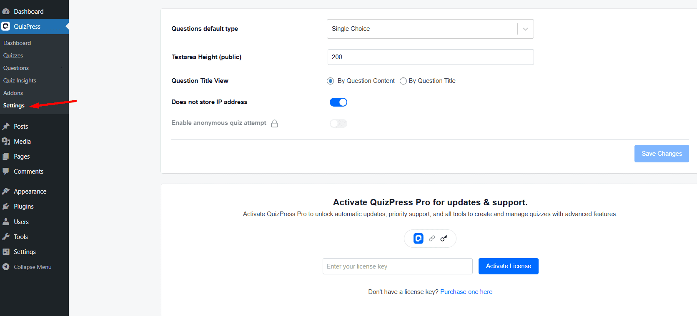Click the Comments speech bubble icon
The image size is (697, 316).
(x=6, y=172)
